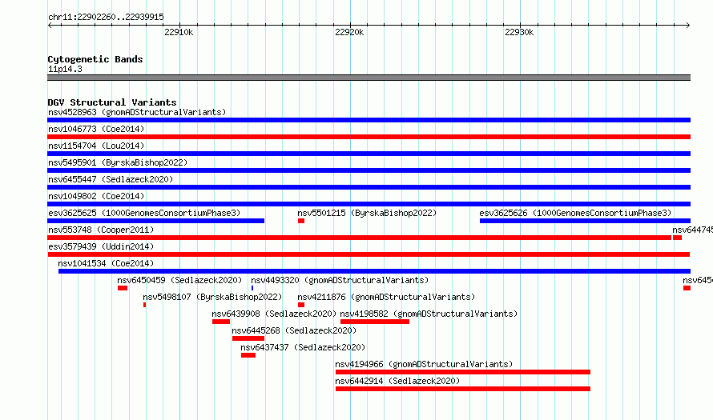Click the nsv4194966 gnomADStructuralVariants label
The height and width of the screenshot is (420, 713).
click(x=424, y=364)
